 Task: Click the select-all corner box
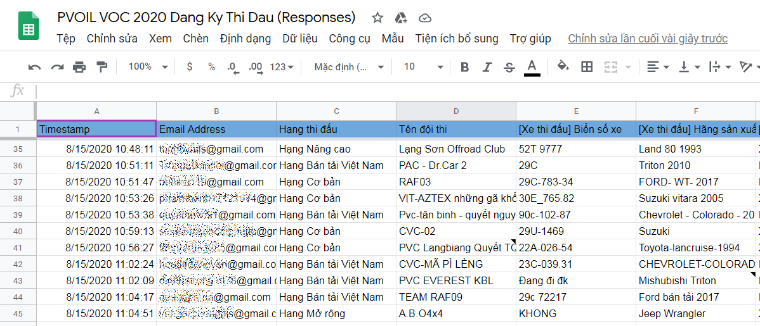click(x=18, y=111)
